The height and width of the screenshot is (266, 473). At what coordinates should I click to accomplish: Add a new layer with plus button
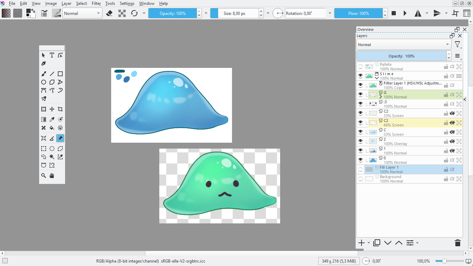coord(361,243)
